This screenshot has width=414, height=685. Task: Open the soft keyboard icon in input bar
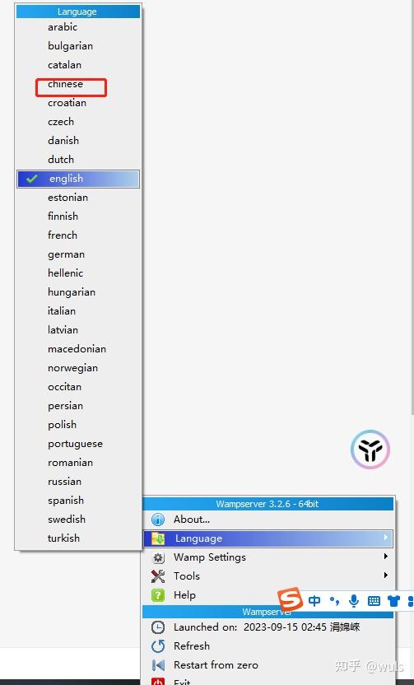point(374,601)
